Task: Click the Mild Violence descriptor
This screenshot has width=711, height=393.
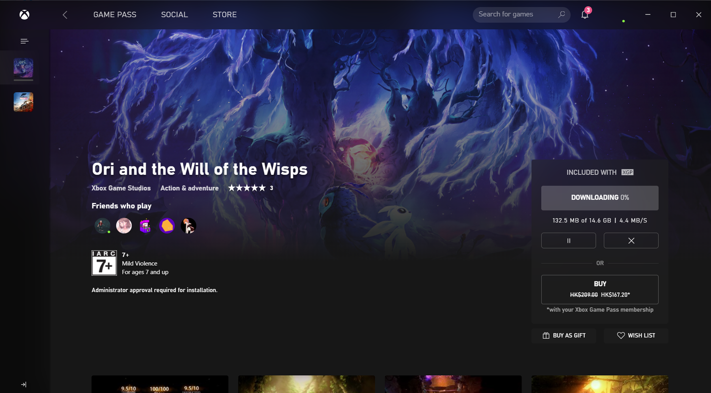Action: pyautogui.click(x=140, y=264)
